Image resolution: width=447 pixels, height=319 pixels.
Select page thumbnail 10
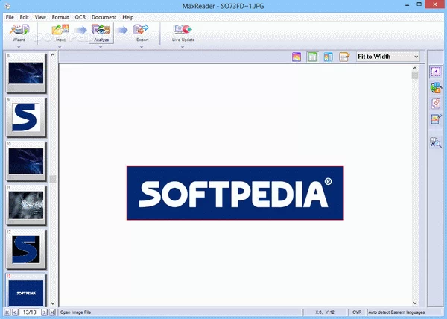[26, 161]
